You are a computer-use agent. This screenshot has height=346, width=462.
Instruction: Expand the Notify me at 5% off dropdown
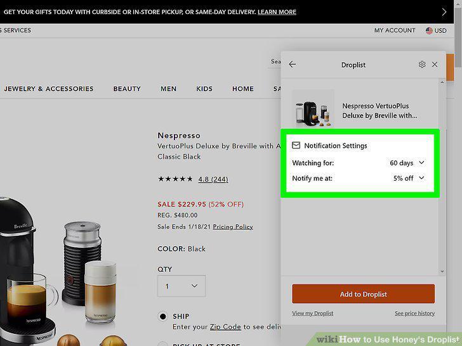pyautogui.click(x=409, y=178)
